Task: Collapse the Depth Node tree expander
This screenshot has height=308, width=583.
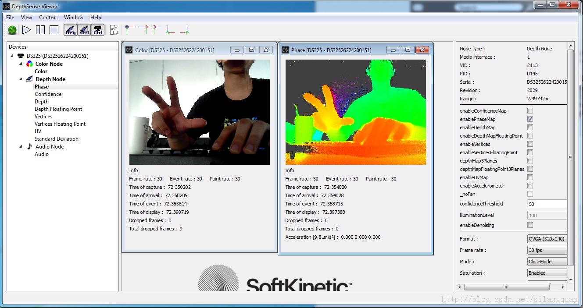Action: point(21,79)
